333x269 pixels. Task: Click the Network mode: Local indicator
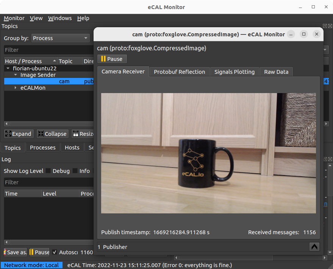tap(31, 265)
